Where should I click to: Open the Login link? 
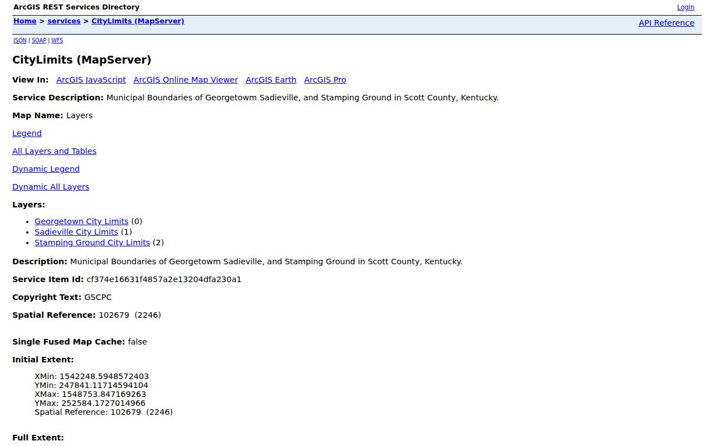[x=686, y=7]
